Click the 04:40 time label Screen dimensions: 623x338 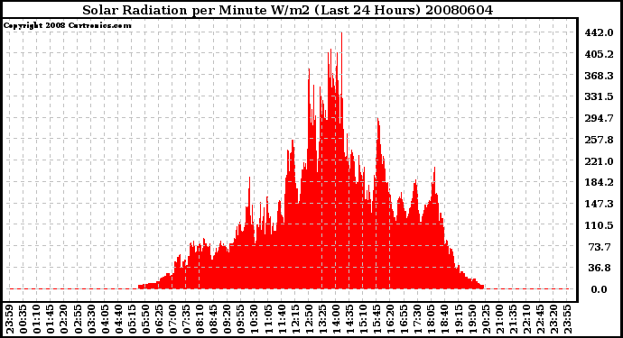pos(118,319)
